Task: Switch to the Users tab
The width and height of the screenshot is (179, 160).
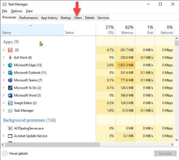Action: click(x=78, y=18)
